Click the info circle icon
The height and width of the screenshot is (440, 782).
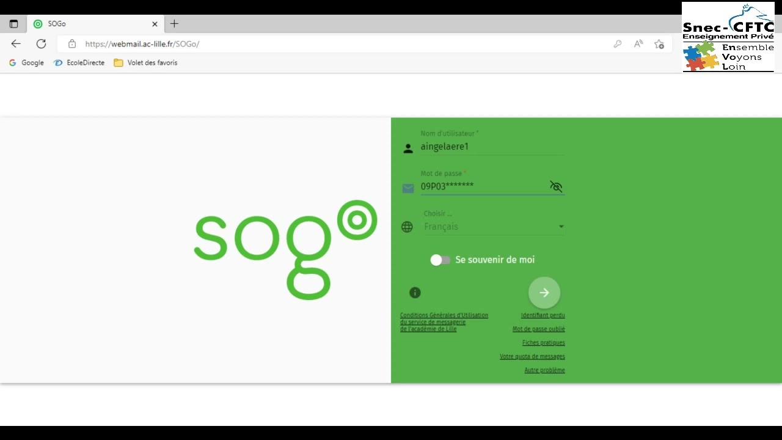coord(415,293)
